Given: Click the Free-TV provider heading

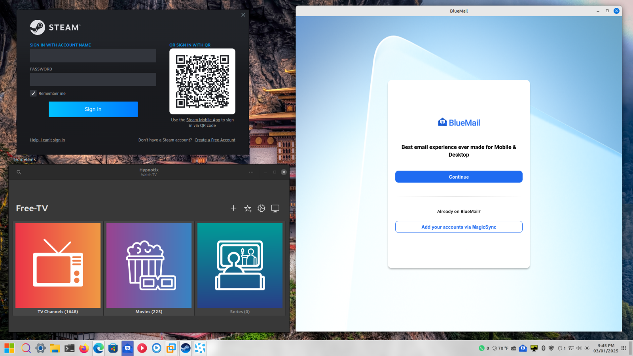Looking at the screenshot, I should (x=32, y=208).
